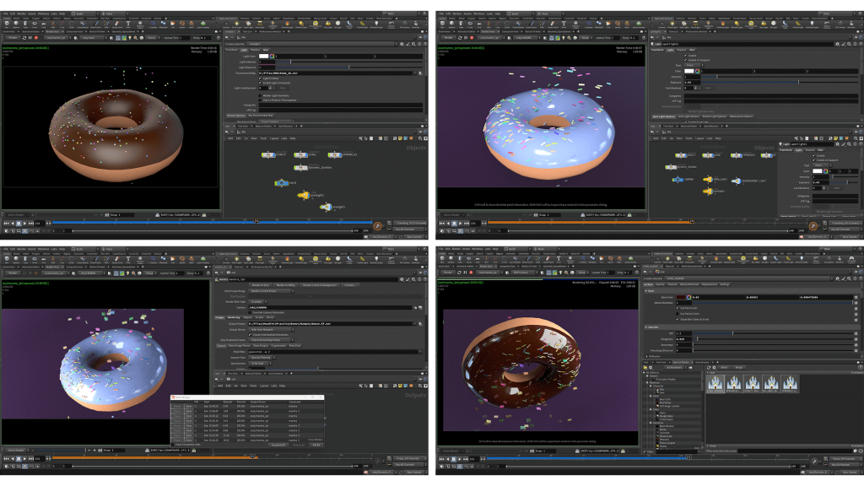This screenshot has width=864, height=486.
Task: Open light Type dropdown in top-right main parameters
Action: point(693,65)
